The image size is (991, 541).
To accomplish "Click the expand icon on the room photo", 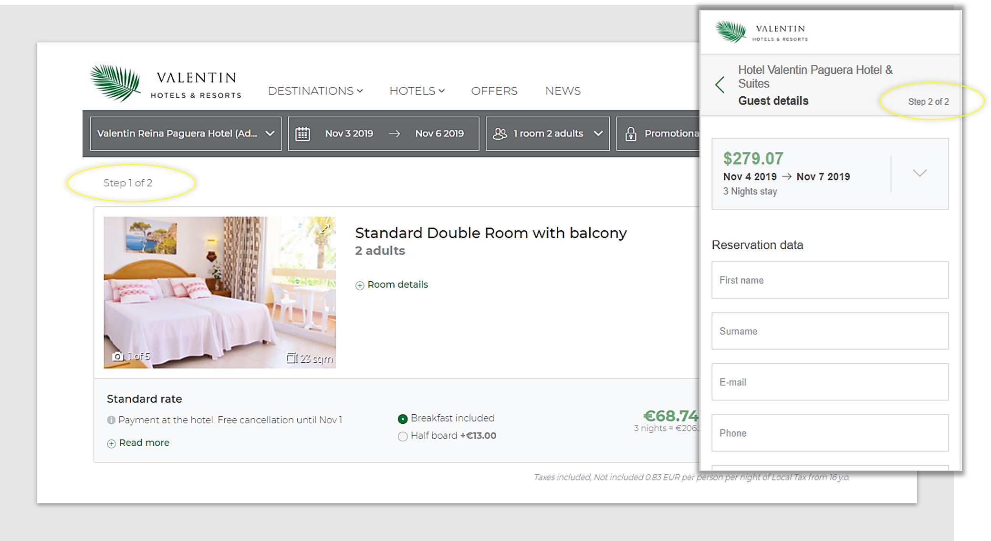I will coord(325,228).
